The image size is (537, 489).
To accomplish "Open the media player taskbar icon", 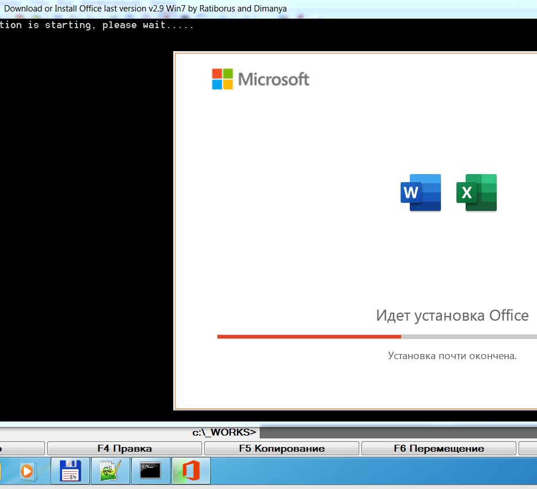I will pyautogui.click(x=26, y=471).
